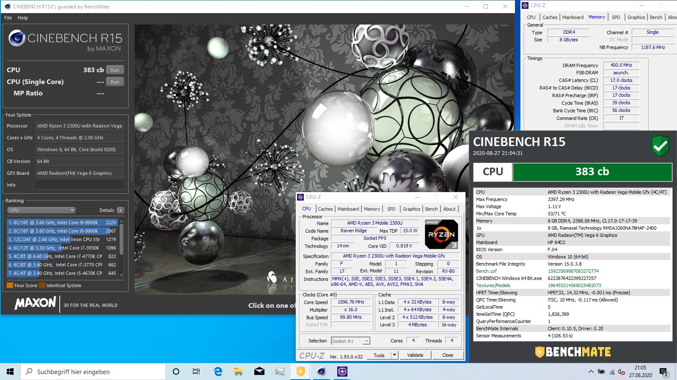Open Cinebench File menu
The height and width of the screenshot is (380, 677).
8,18
